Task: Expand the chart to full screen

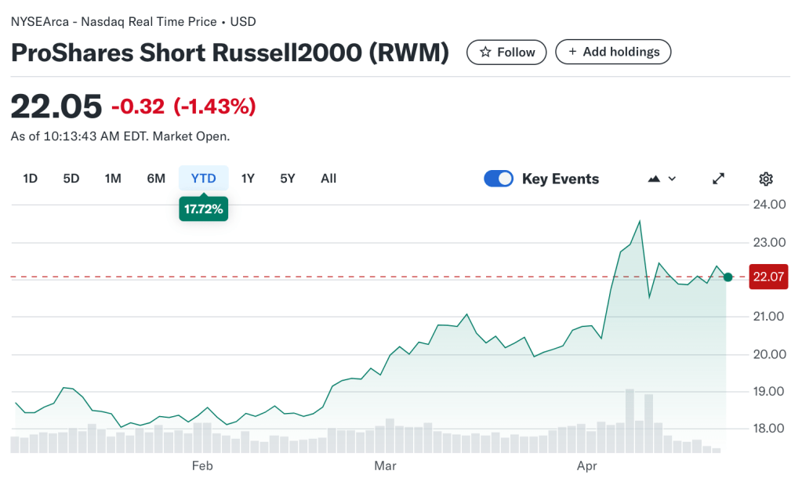Action: [x=718, y=179]
